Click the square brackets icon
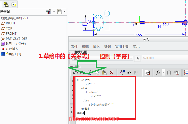This screenshot has width=188, height=124. click(169, 73)
